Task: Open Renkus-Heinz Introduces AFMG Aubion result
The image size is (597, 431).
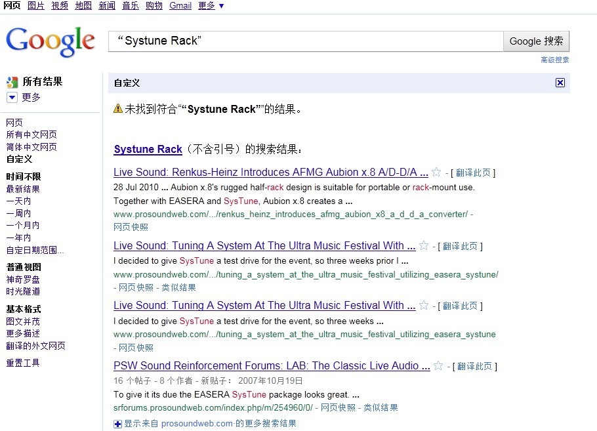Action: [x=271, y=173]
